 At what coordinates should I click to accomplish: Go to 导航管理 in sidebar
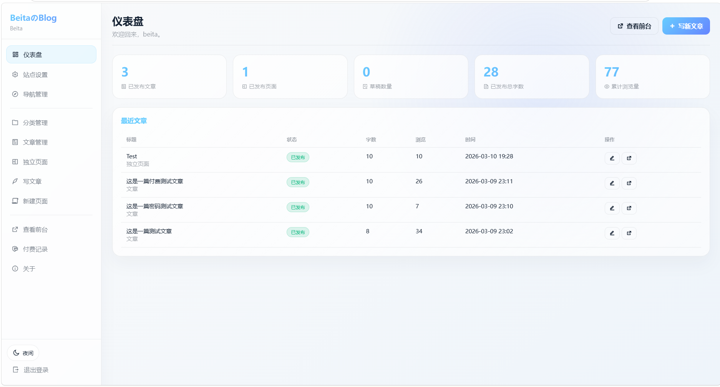coord(35,94)
